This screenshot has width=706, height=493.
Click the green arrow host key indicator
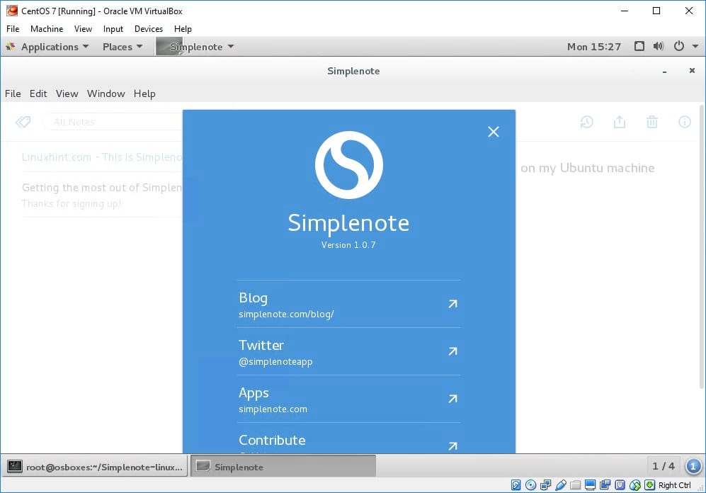click(x=650, y=485)
